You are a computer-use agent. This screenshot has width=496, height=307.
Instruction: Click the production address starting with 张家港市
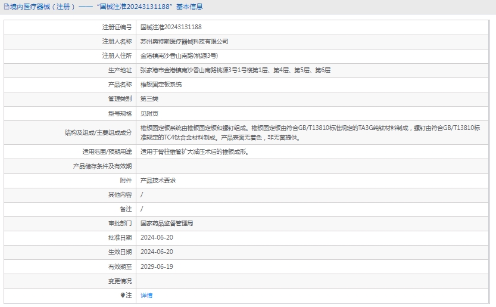coord(235,70)
